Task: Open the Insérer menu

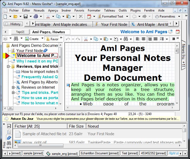Action: pos(66,10)
